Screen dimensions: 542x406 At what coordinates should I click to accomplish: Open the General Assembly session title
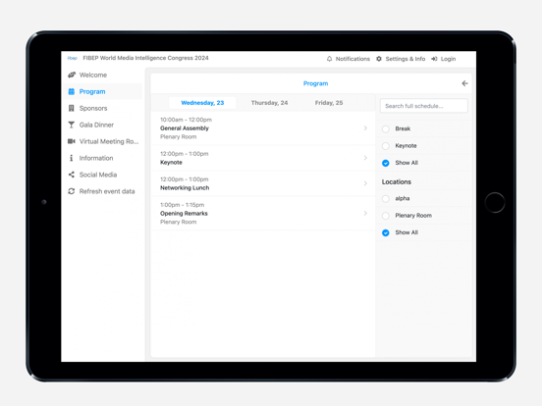(x=185, y=128)
